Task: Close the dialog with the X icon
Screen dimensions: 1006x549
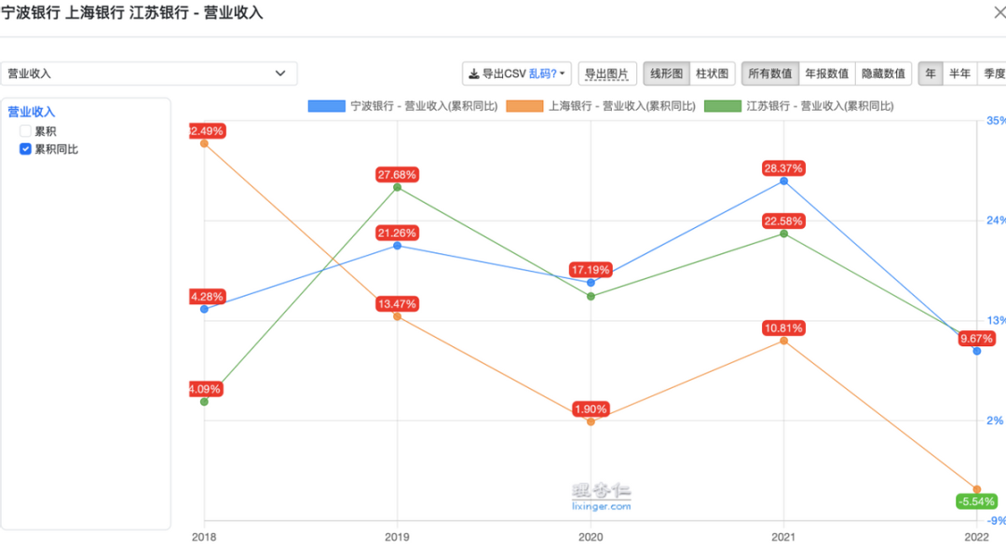Action: [x=999, y=12]
